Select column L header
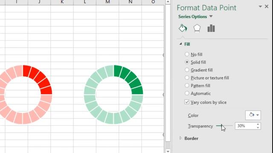Image resolution: width=273 pixels, height=153 pixels. pyautogui.click(x=85, y=2)
